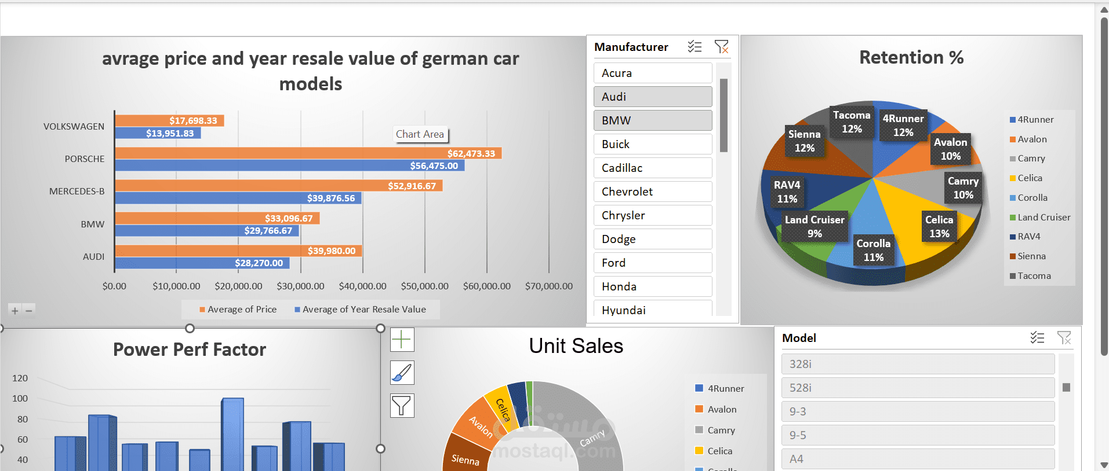The height and width of the screenshot is (471, 1109).
Task: Click 4Runner in the Unit Sales legend
Action: pos(719,389)
